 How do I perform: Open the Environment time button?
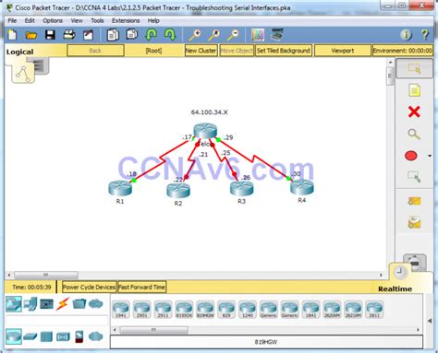[x=403, y=51]
